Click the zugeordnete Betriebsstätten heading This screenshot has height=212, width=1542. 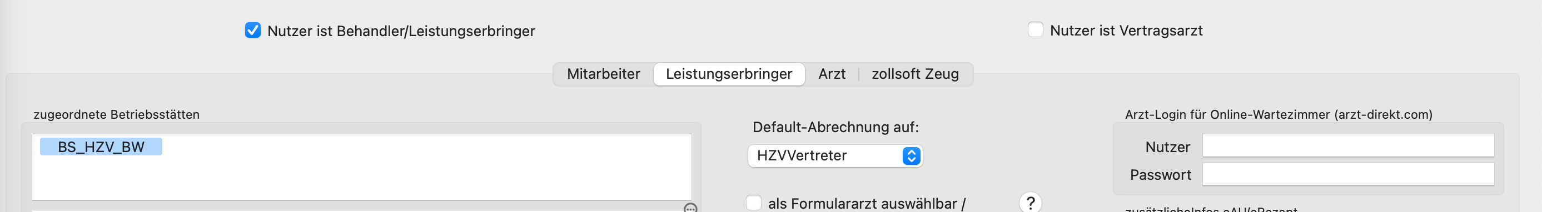(117, 115)
